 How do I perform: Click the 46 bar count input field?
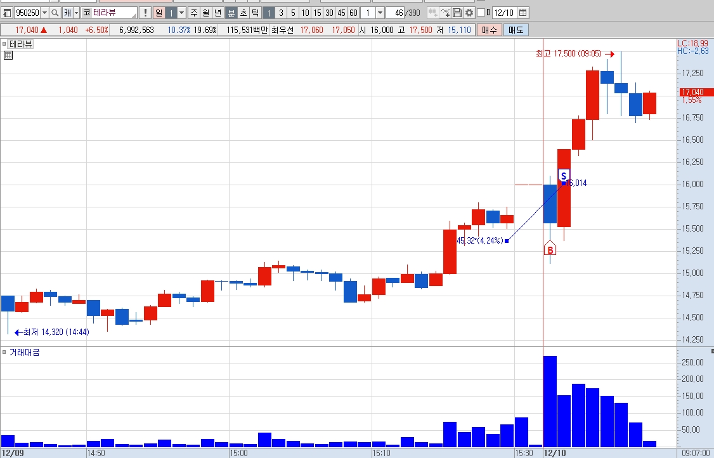pyautogui.click(x=395, y=13)
